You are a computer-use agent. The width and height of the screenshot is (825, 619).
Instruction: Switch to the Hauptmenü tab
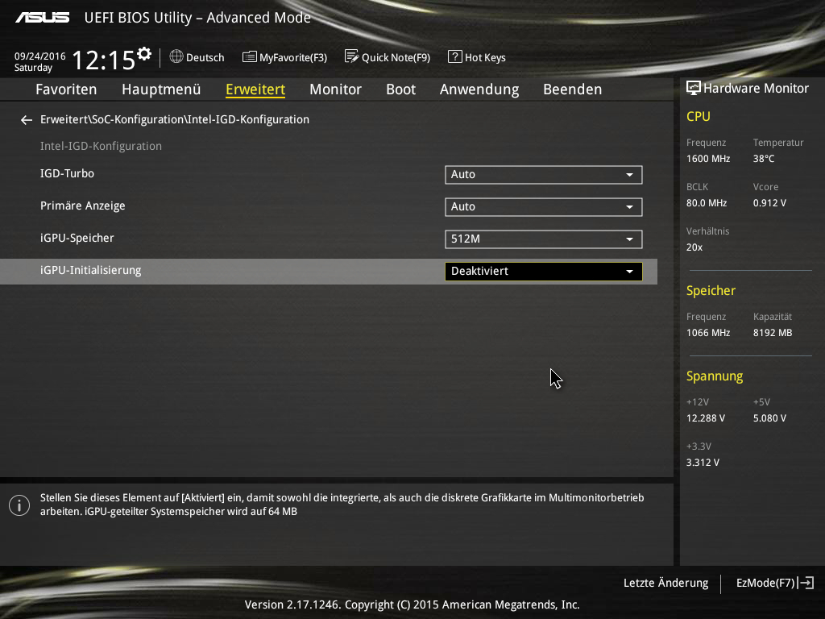coord(161,89)
